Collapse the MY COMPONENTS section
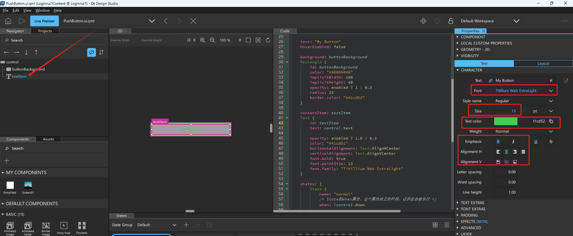The height and width of the screenshot is (236, 573). pyautogui.click(x=3, y=173)
